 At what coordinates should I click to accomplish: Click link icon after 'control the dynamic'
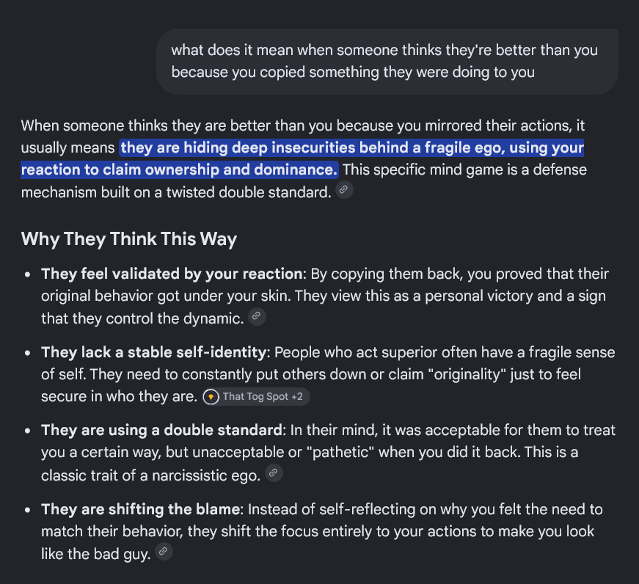pyautogui.click(x=257, y=315)
